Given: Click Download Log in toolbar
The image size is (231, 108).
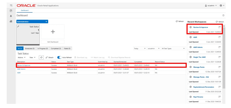Looking at the screenshot, I should click(x=80, y=57).
